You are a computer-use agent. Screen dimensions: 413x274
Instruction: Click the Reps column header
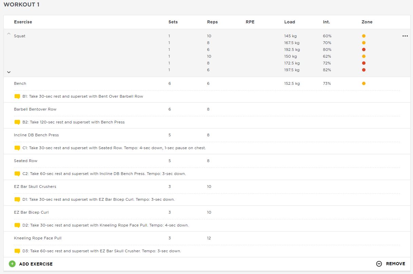[x=212, y=22]
